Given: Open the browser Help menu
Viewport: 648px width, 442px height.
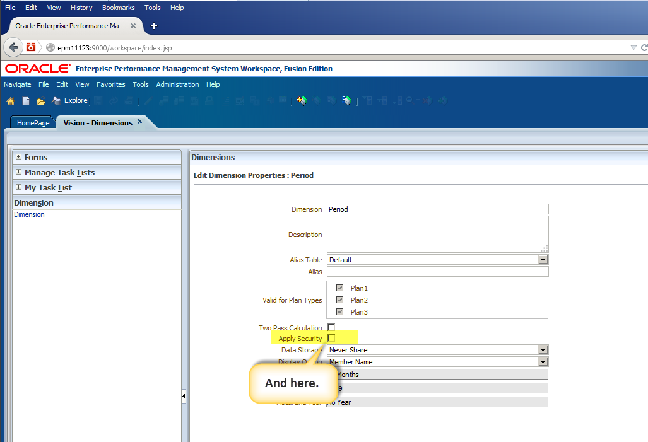Looking at the screenshot, I should point(177,8).
